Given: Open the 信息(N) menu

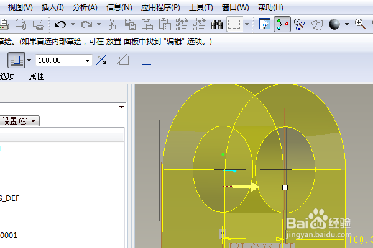Looking at the screenshot, I should pos(119,7).
